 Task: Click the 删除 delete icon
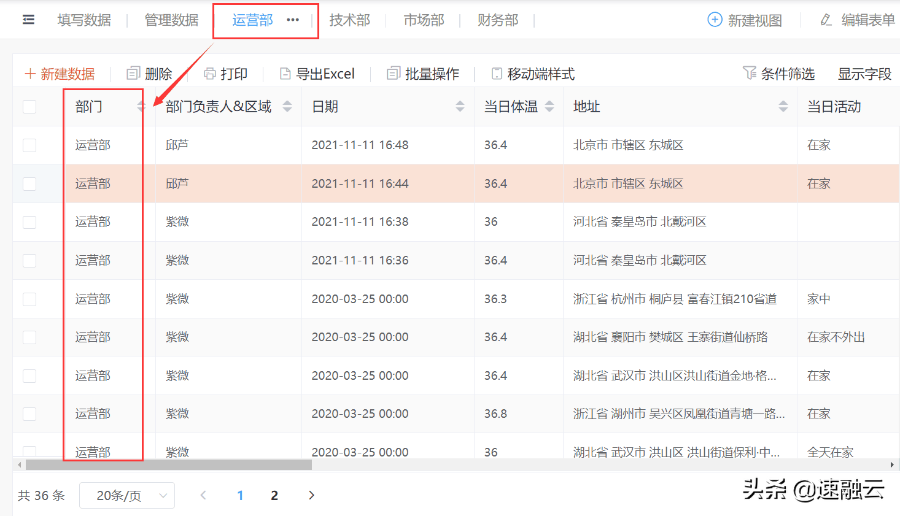click(x=133, y=74)
